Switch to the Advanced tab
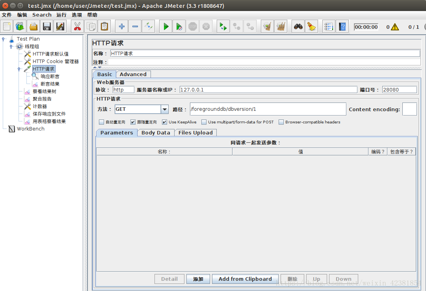The height and width of the screenshot is (291, 426). [133, 74]
